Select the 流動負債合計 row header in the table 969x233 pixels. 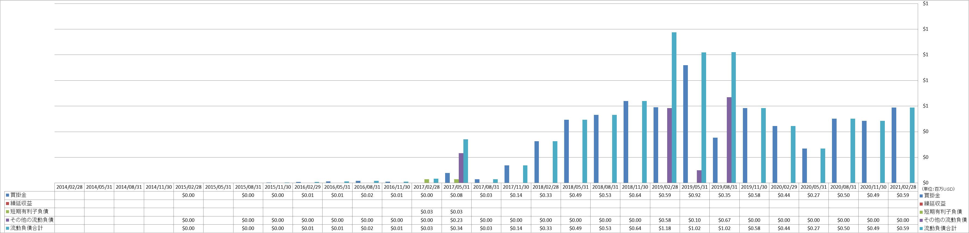(x=29, y=228)
